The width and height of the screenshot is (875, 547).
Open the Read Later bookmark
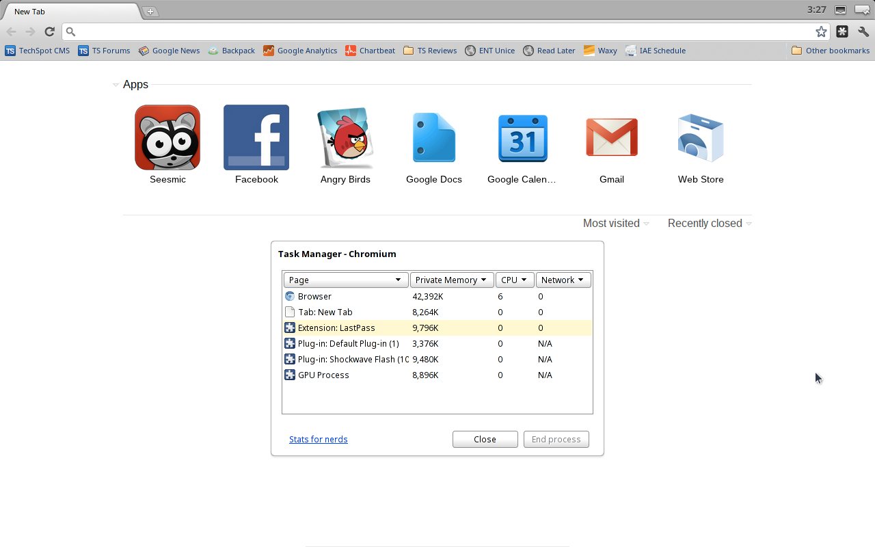tap(549, 51)
